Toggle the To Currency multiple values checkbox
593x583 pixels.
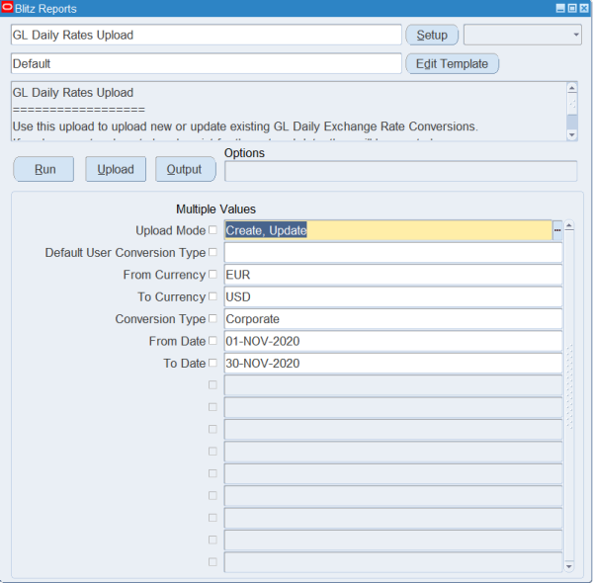tap(212, 296)
